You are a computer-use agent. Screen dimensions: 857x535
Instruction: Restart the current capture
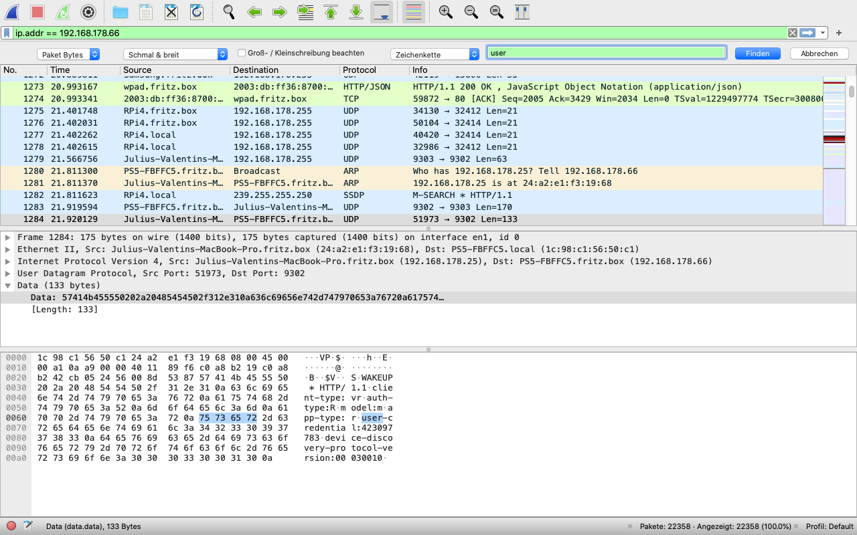click(62, 12)
